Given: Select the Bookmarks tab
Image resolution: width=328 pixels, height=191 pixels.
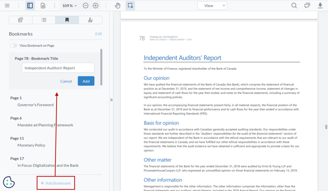Looking at the screenshot, I should pos(67,20).
